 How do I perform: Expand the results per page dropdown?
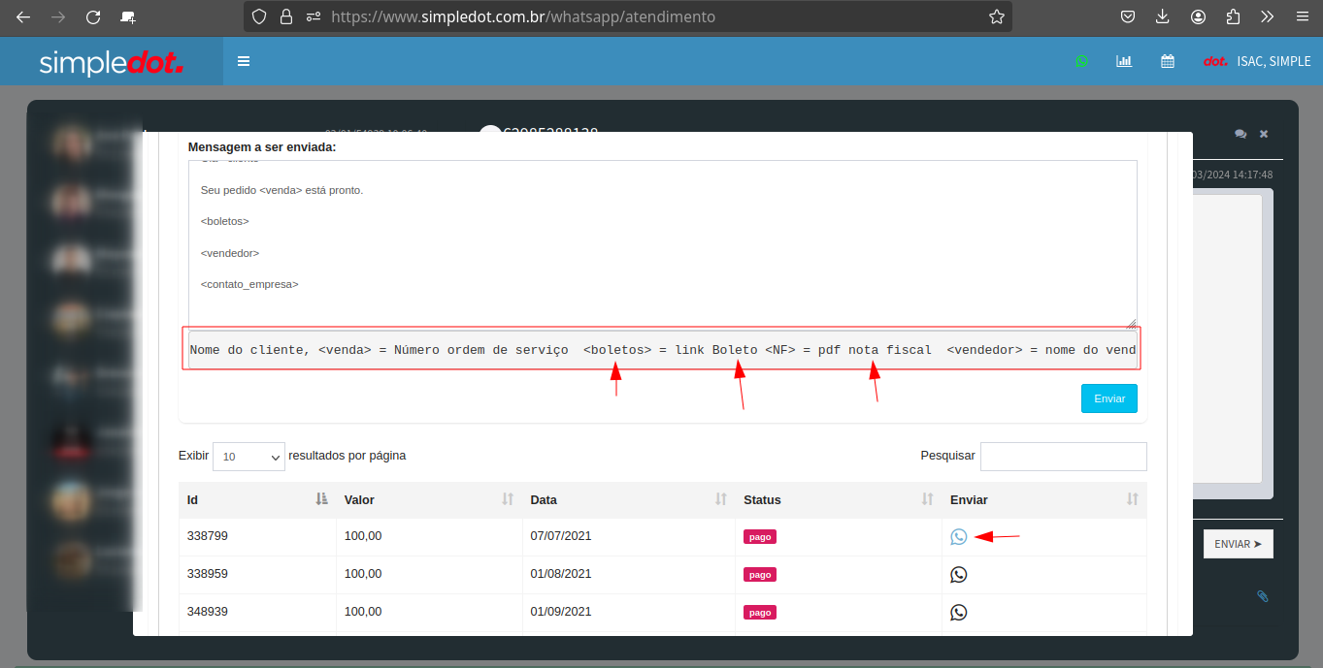point(248,456)
